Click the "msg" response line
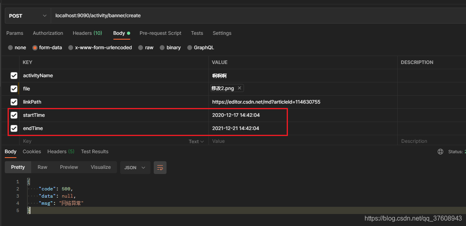Image resolution: width=466 pixels, height=226 pixels. click(x=61, y=203)
